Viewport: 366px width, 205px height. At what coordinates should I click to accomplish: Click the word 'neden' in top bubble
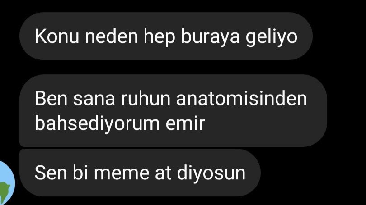tap(111, 36)
